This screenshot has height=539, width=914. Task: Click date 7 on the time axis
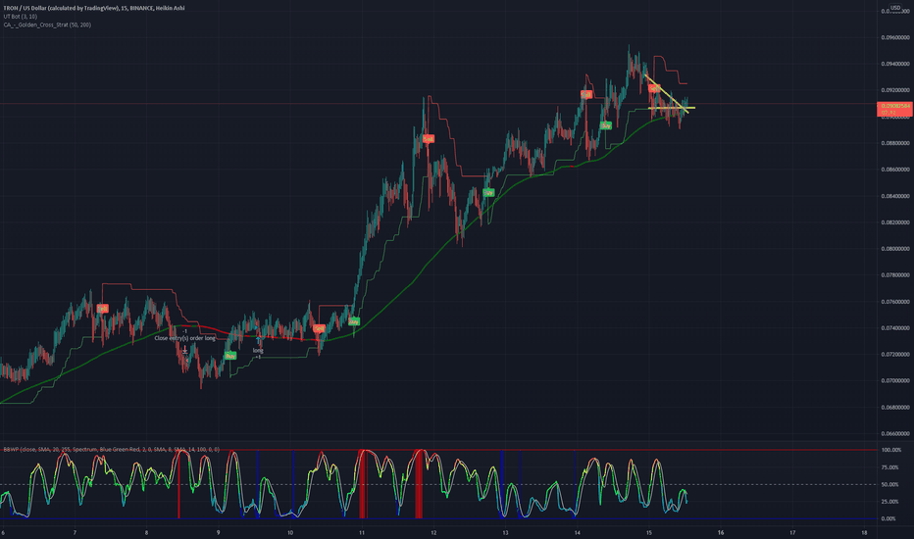(75, 532)
